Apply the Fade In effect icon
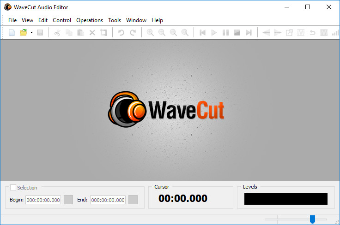340x225 pixels. tap(266, 33)
